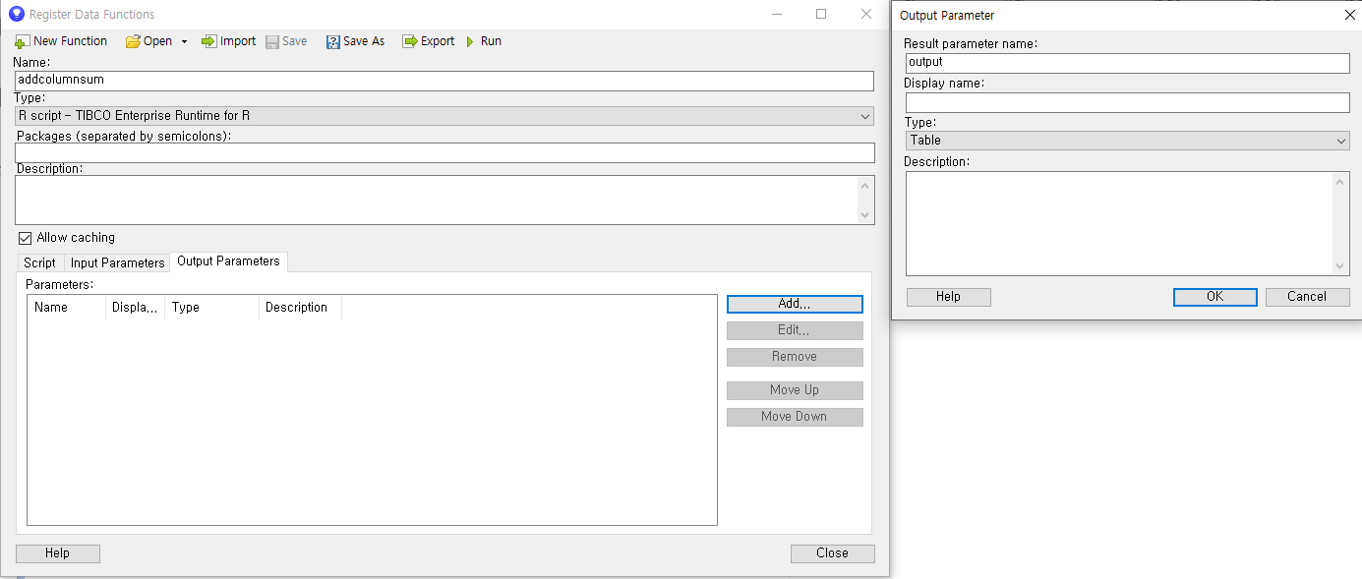Viewport: 1362px width, 579px height.
Task: Click the Add... button
Action: [x=795, y=305]
